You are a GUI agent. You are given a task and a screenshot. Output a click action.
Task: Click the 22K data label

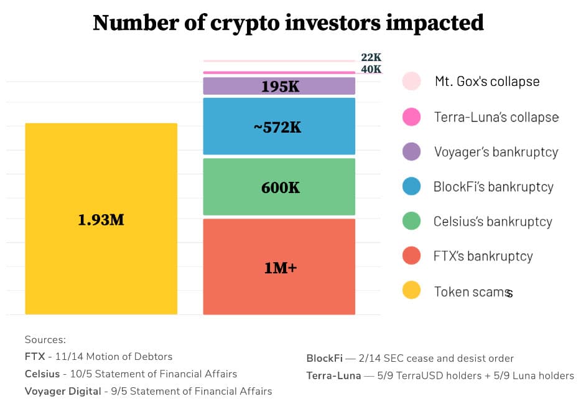tap(371, 57)
